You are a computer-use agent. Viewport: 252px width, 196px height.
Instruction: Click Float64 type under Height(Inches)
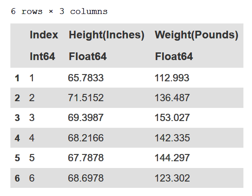tap(88, 56)
